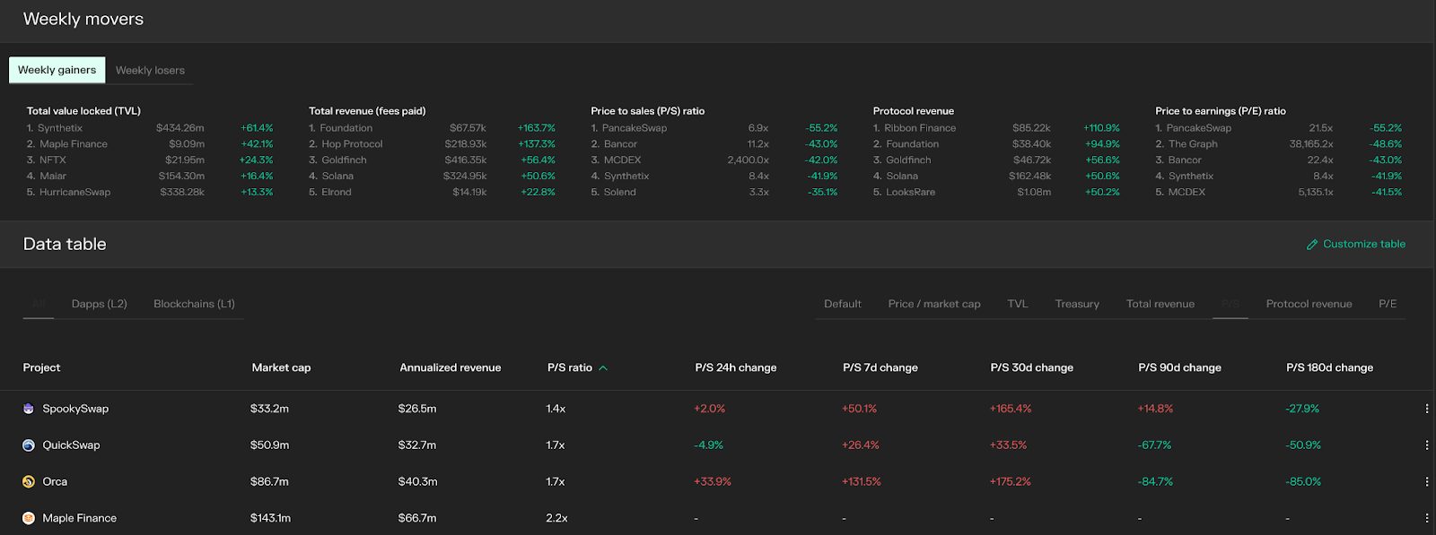Viewport: 1436px width, 535px height.
Task: Click Maple Finance's 2.2x P/S ratio
Action: [556, 518]
